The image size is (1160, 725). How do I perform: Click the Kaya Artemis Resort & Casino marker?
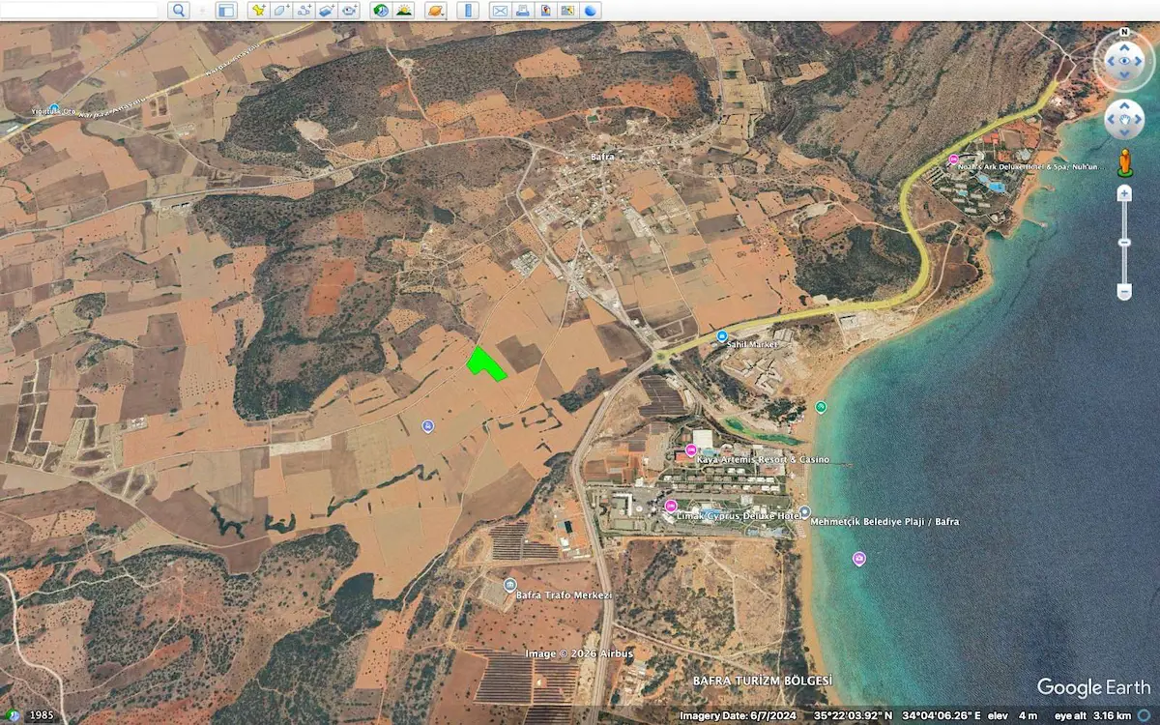click(x=690, y=450)
